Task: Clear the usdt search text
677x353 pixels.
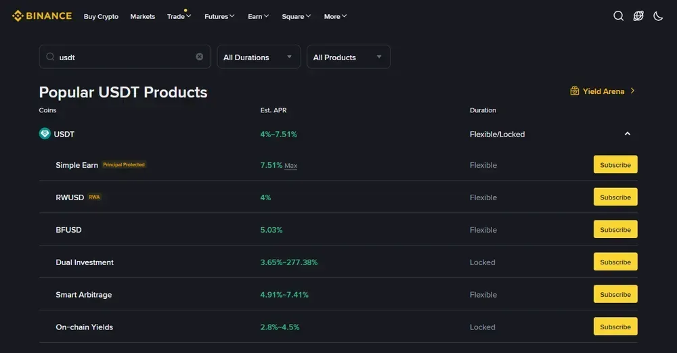Action: [x=200, y=57]
